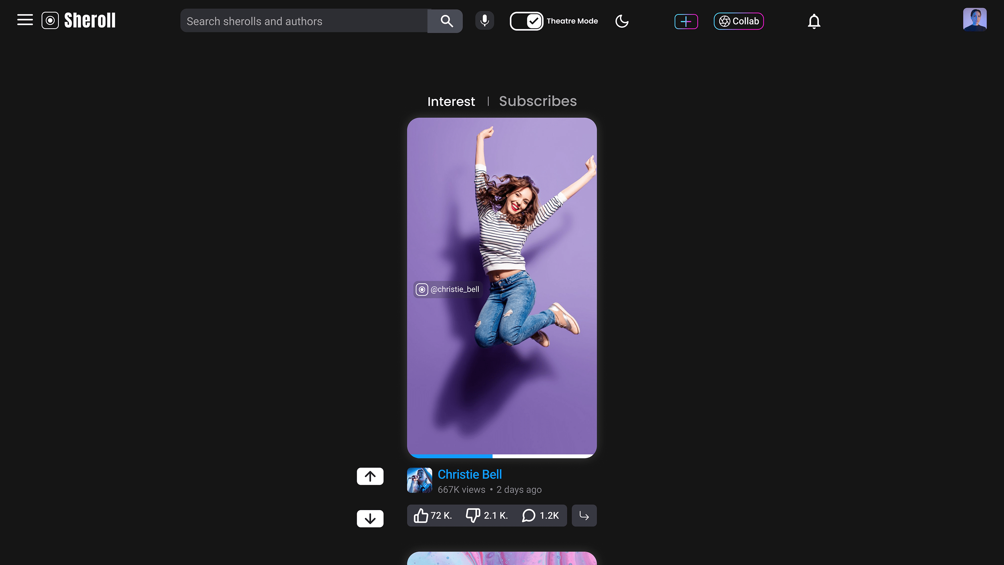The image size is (1004, 565).
Task: Open profile avatar menu
Action: (x=974, y=19)
